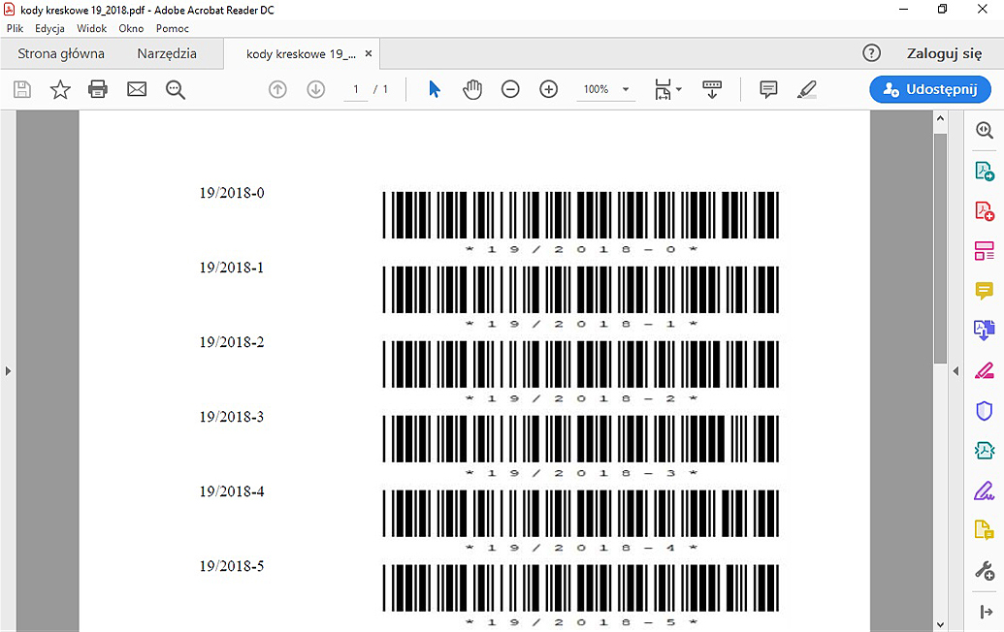This screenshot has height=632, width=1004.
Task: Open the yellow Comment tool in sidebar
Action: (x=985, y=291)
